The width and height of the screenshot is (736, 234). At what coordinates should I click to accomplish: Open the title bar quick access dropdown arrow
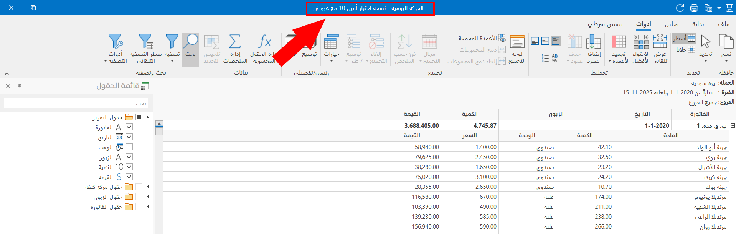click(x=719, y=8)
